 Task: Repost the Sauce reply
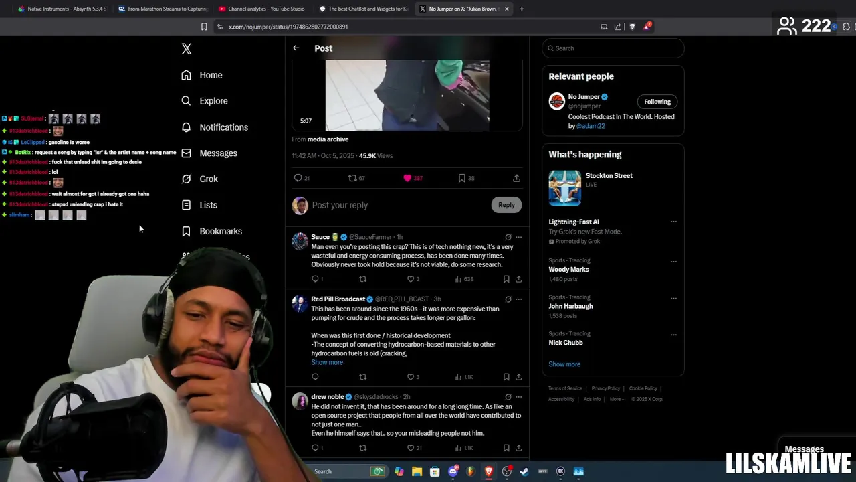[x=363, y=279]
